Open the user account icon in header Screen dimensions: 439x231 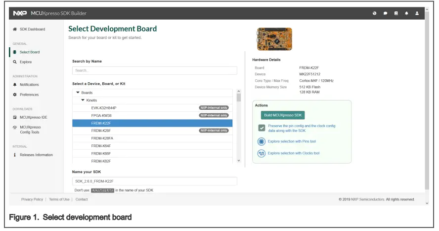[x=417, y=13]
